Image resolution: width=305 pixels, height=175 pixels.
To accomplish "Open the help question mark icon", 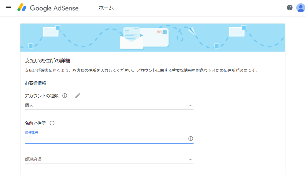I will tap(290, 8).
